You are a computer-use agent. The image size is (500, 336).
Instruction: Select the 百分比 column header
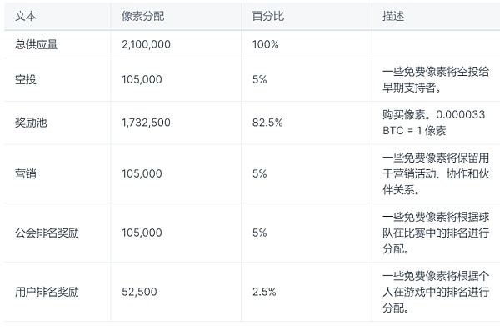click(267, 17)
